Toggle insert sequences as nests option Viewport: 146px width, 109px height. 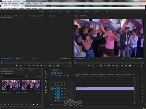click(52, 76)
